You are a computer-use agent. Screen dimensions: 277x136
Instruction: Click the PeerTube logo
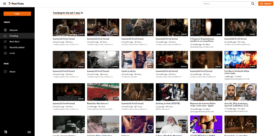click(16, 4)
